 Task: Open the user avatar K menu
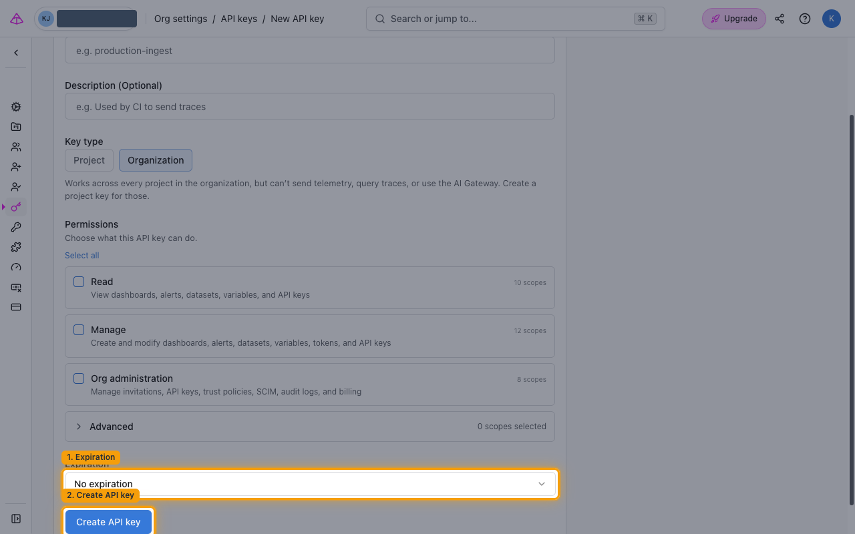point(831,19)
